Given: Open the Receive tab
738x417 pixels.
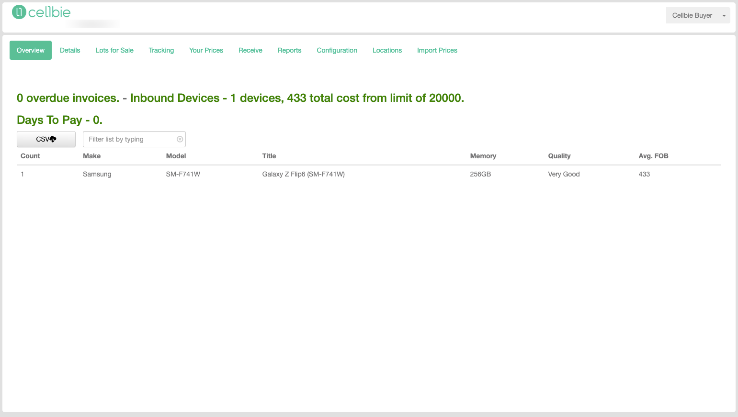Looking at the screenshot, I should click(x=250, y=50).
